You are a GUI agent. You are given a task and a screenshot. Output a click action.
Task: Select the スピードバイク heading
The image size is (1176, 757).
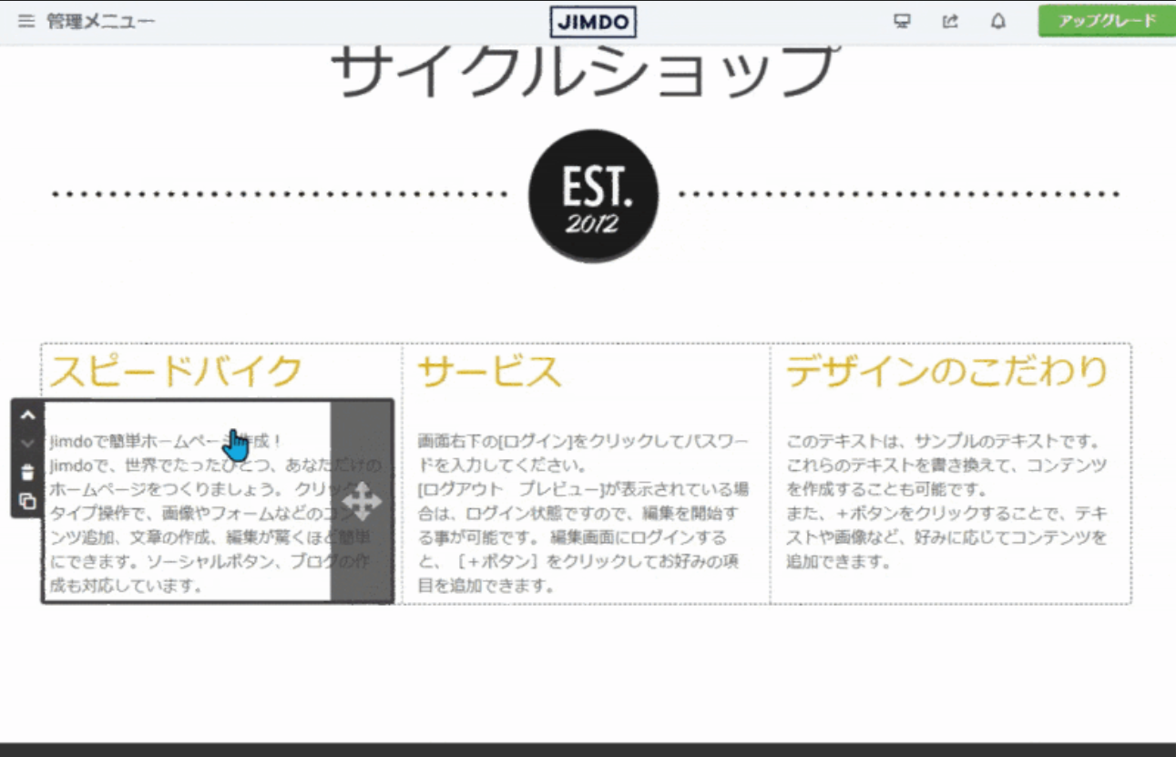click(x=175, y=371)
